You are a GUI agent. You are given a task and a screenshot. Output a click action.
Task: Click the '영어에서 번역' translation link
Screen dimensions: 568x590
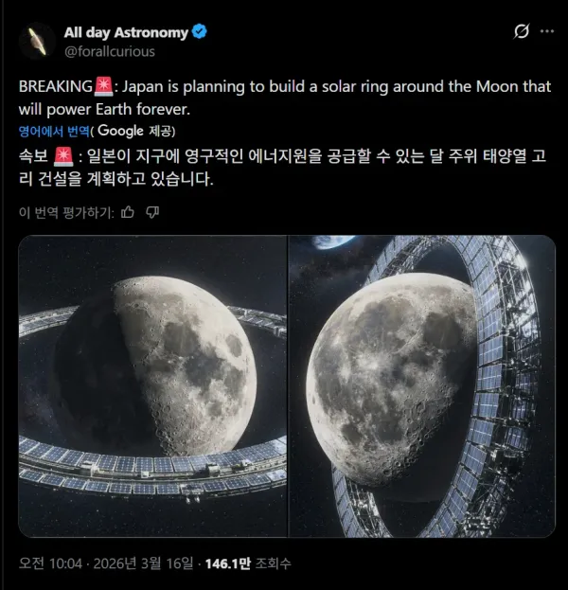click(54, 131)
